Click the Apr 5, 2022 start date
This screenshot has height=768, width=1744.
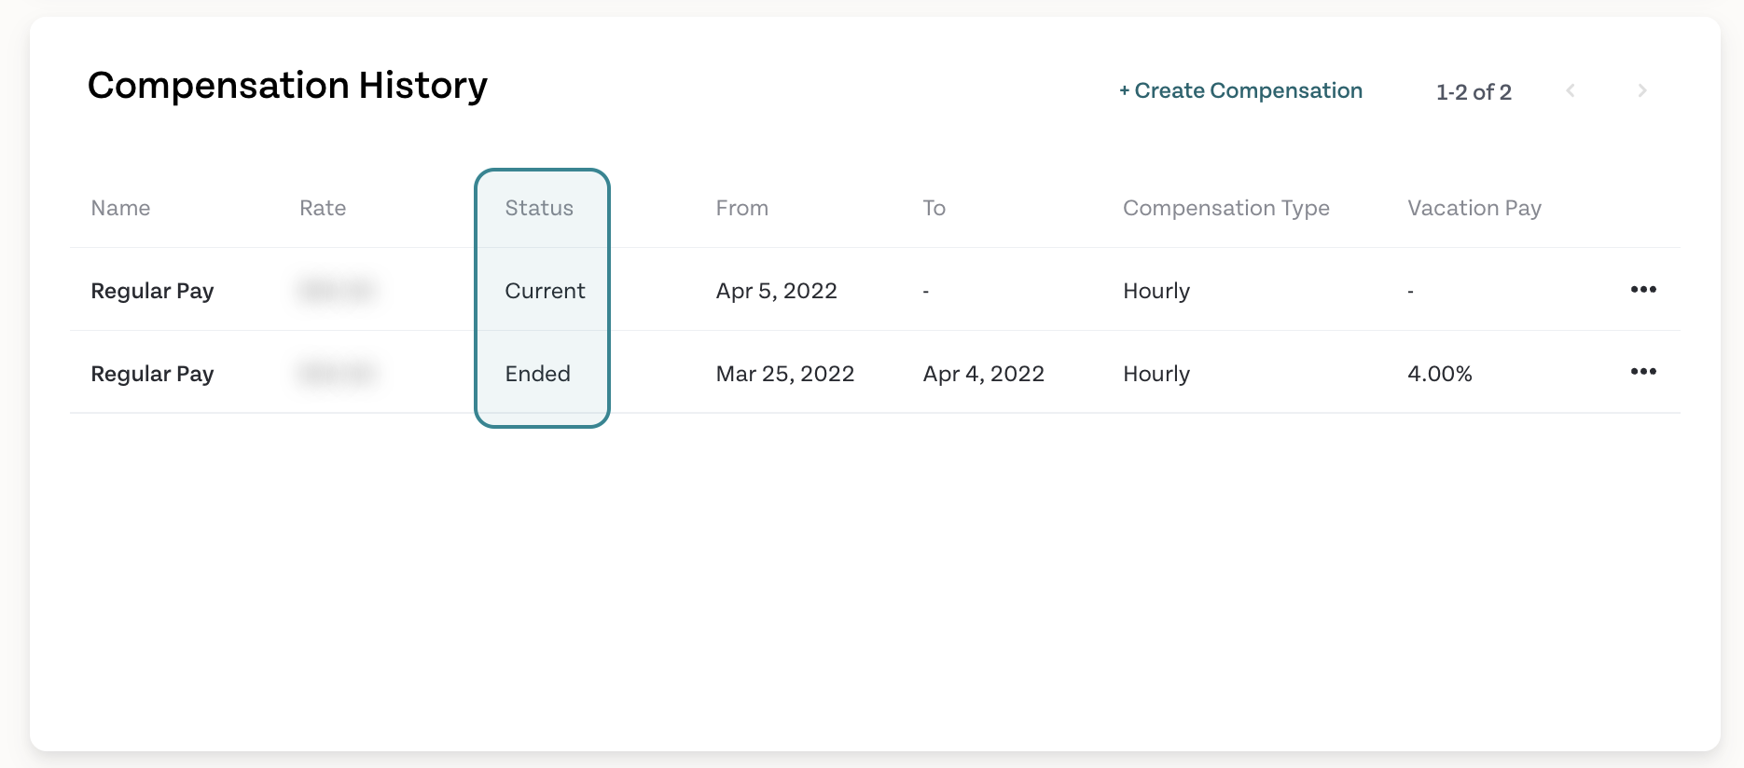point(776,291)
